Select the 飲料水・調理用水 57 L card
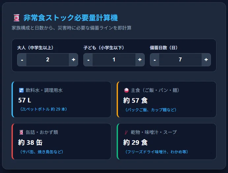 [x=61, y=99]
